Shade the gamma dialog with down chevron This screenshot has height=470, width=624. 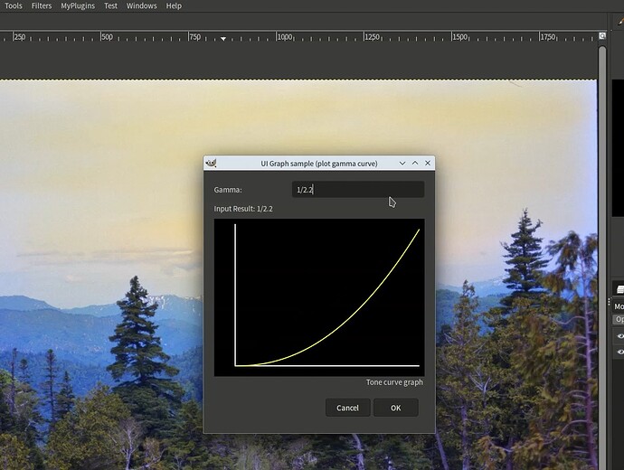click(402, 163)
